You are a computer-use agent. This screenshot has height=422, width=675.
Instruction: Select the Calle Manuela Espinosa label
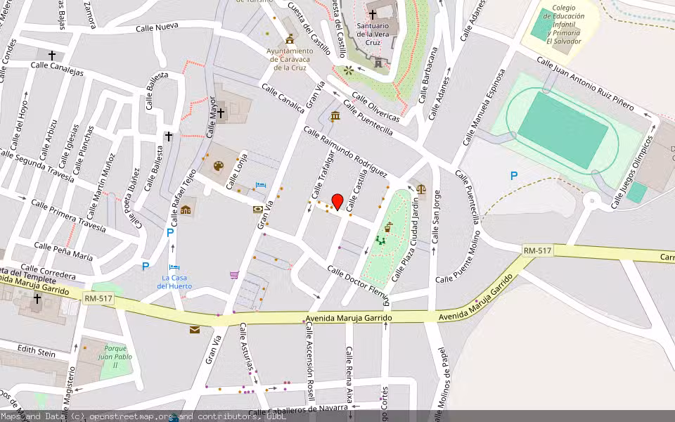click(484, 107)
